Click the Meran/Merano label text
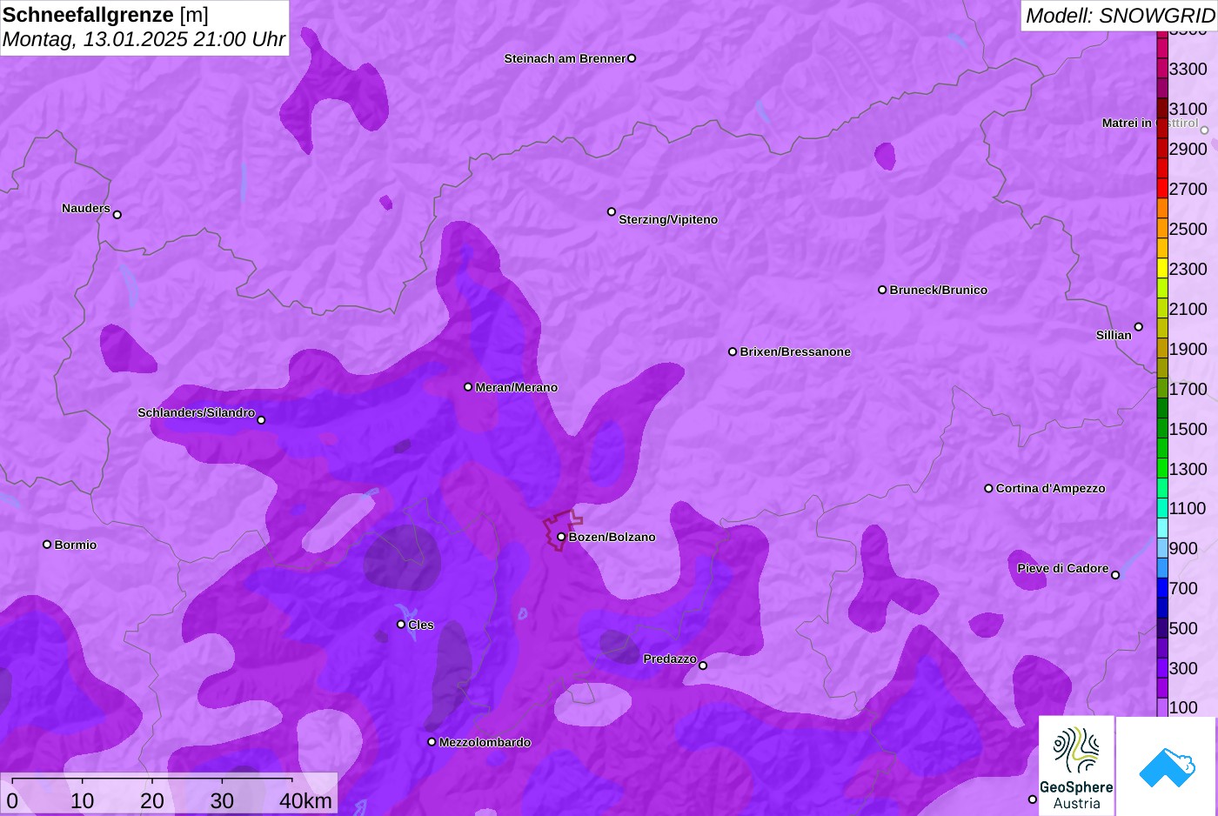Viewport: 1218px width, 816px height. pos(516,387)
